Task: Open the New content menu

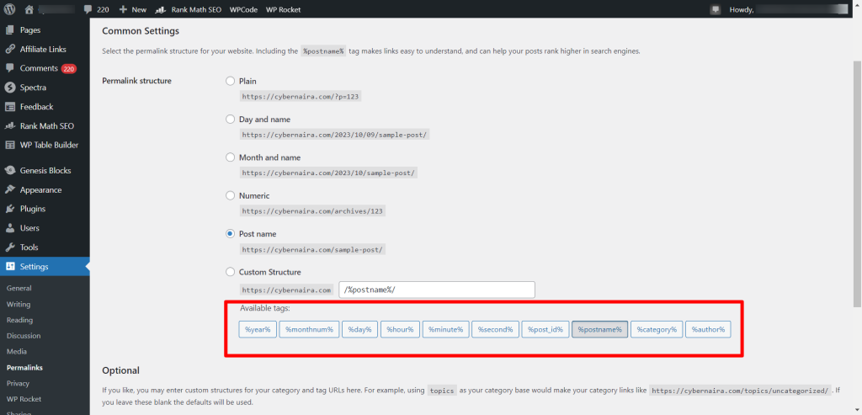Action: coord(132,9)
